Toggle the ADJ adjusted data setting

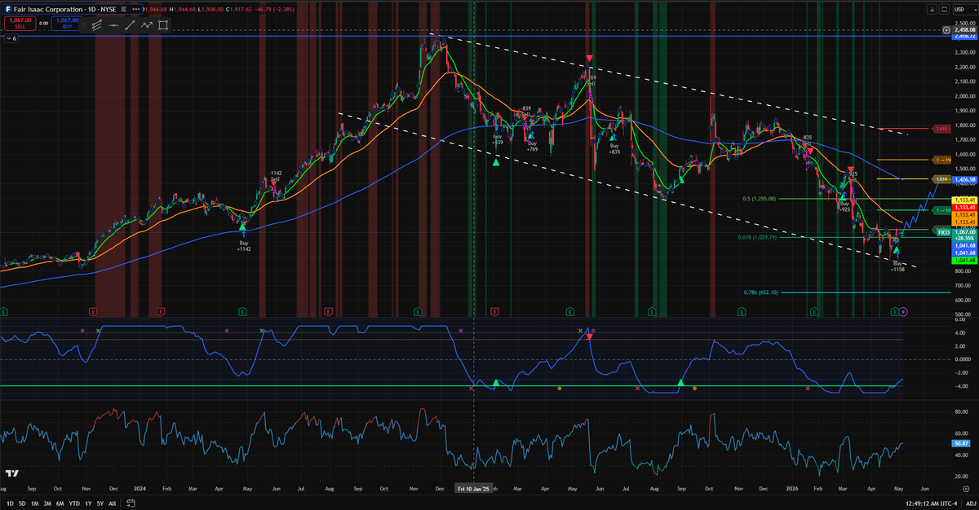click(x=971, y=503)
